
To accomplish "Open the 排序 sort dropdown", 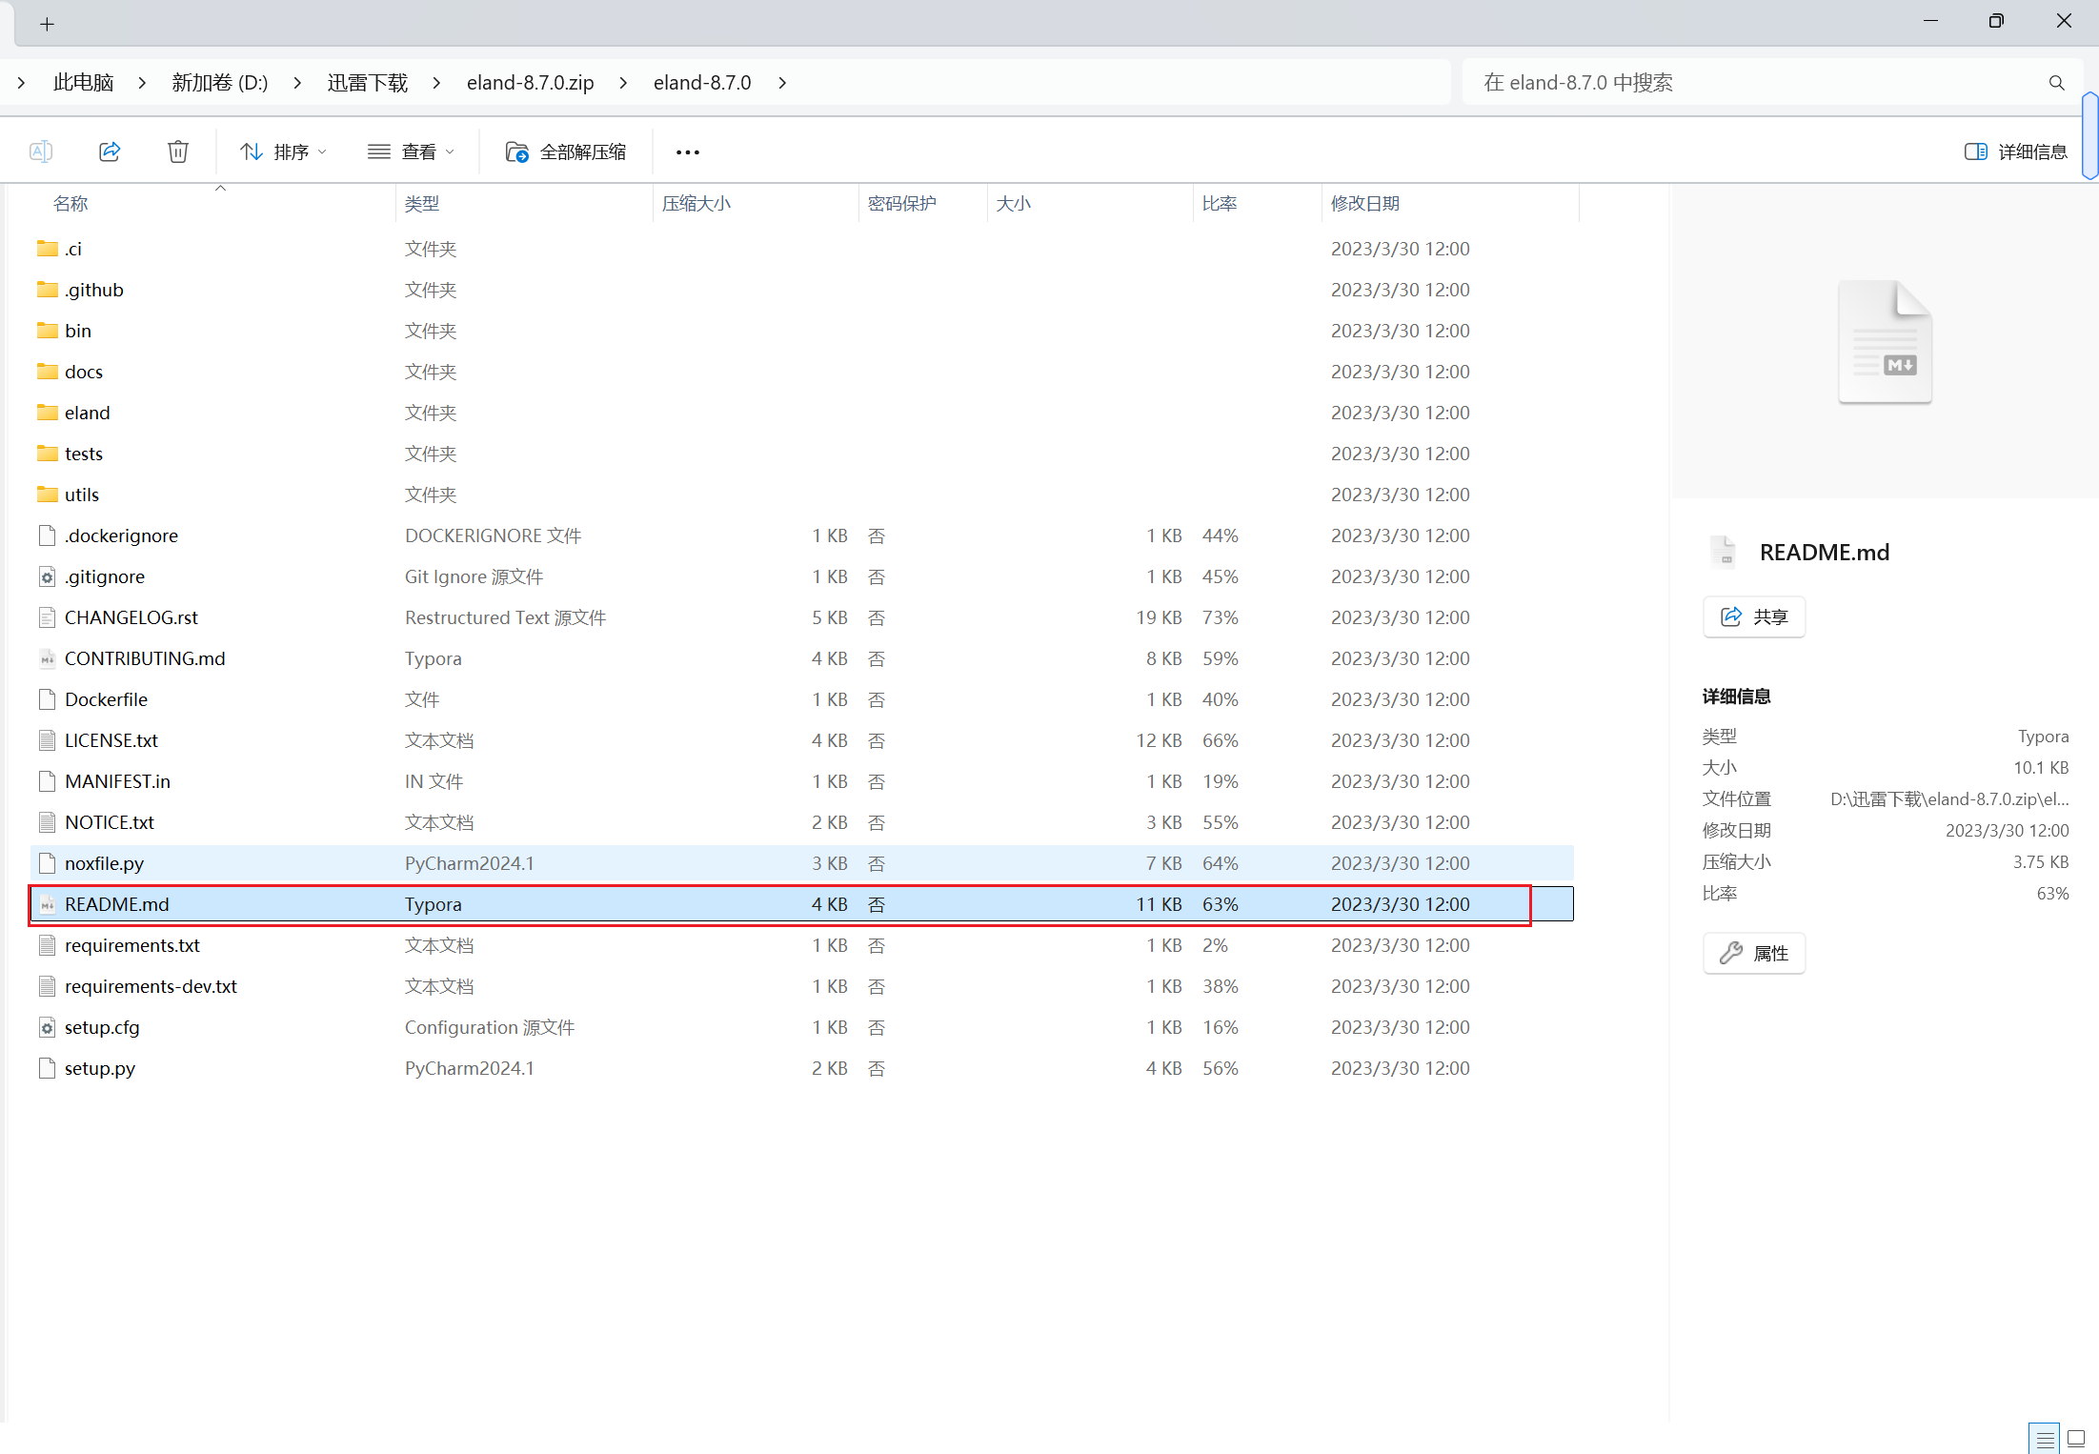I will [283, 151].
